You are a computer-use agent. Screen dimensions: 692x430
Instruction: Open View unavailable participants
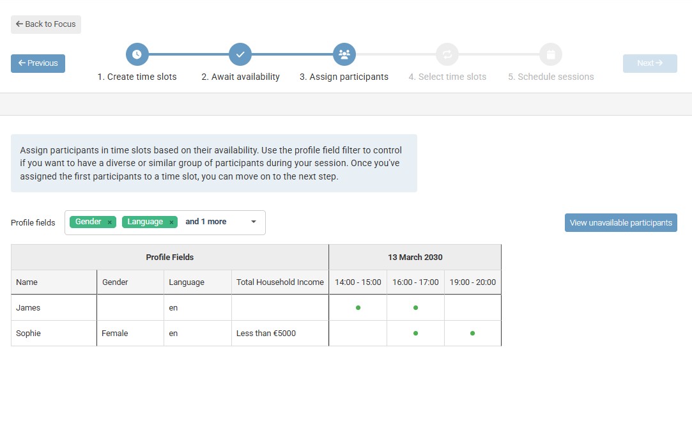pyautogui.click(x=620, y=223)
